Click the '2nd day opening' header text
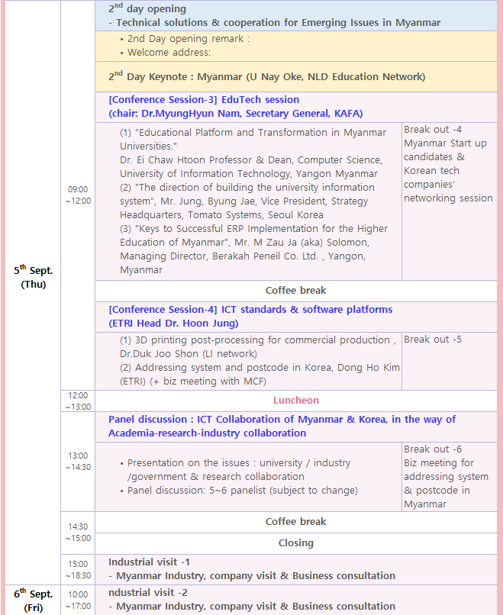 [147, 8]
